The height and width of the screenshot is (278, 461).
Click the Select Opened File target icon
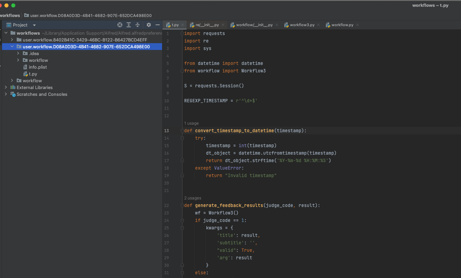click(x=120, y=25)
